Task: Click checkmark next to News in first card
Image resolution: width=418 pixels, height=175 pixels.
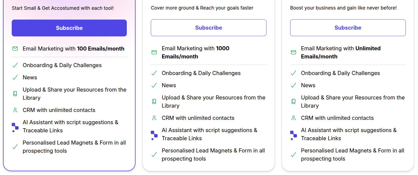Action: 15,77
